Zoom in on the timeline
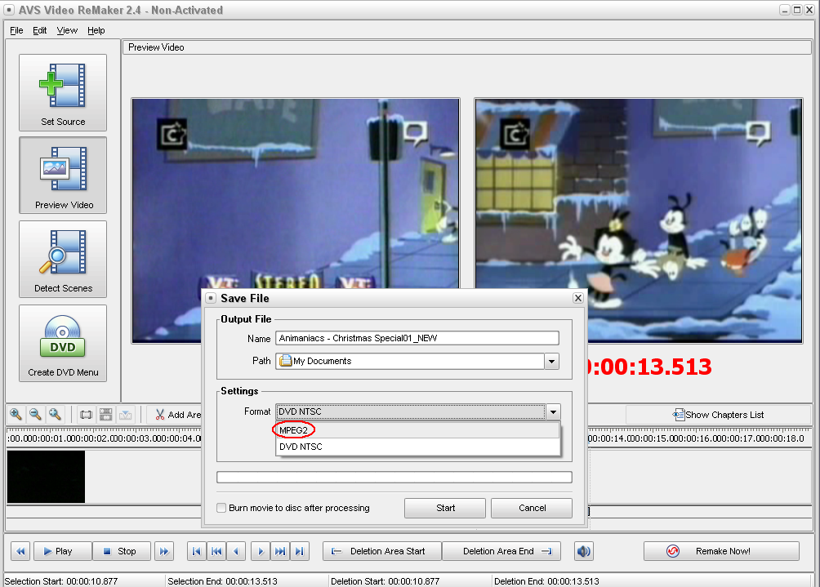The width and height of the screenshot is (820, 587). (16, 415)
